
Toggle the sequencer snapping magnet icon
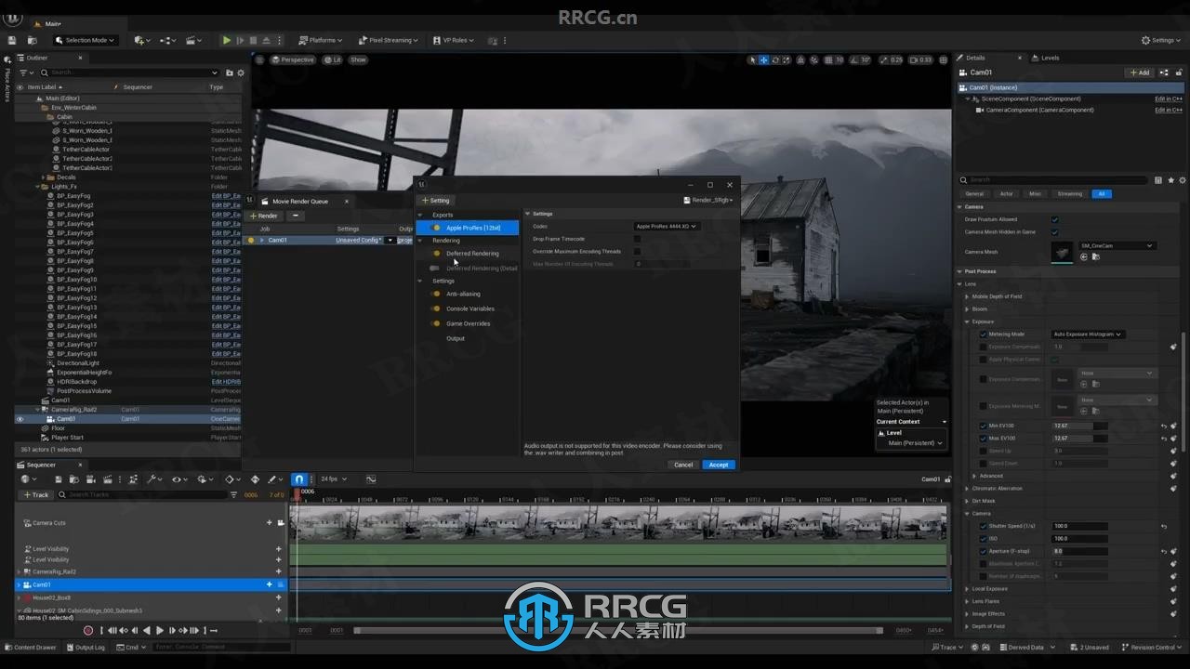pyautogui.click(x=298, y=479)
